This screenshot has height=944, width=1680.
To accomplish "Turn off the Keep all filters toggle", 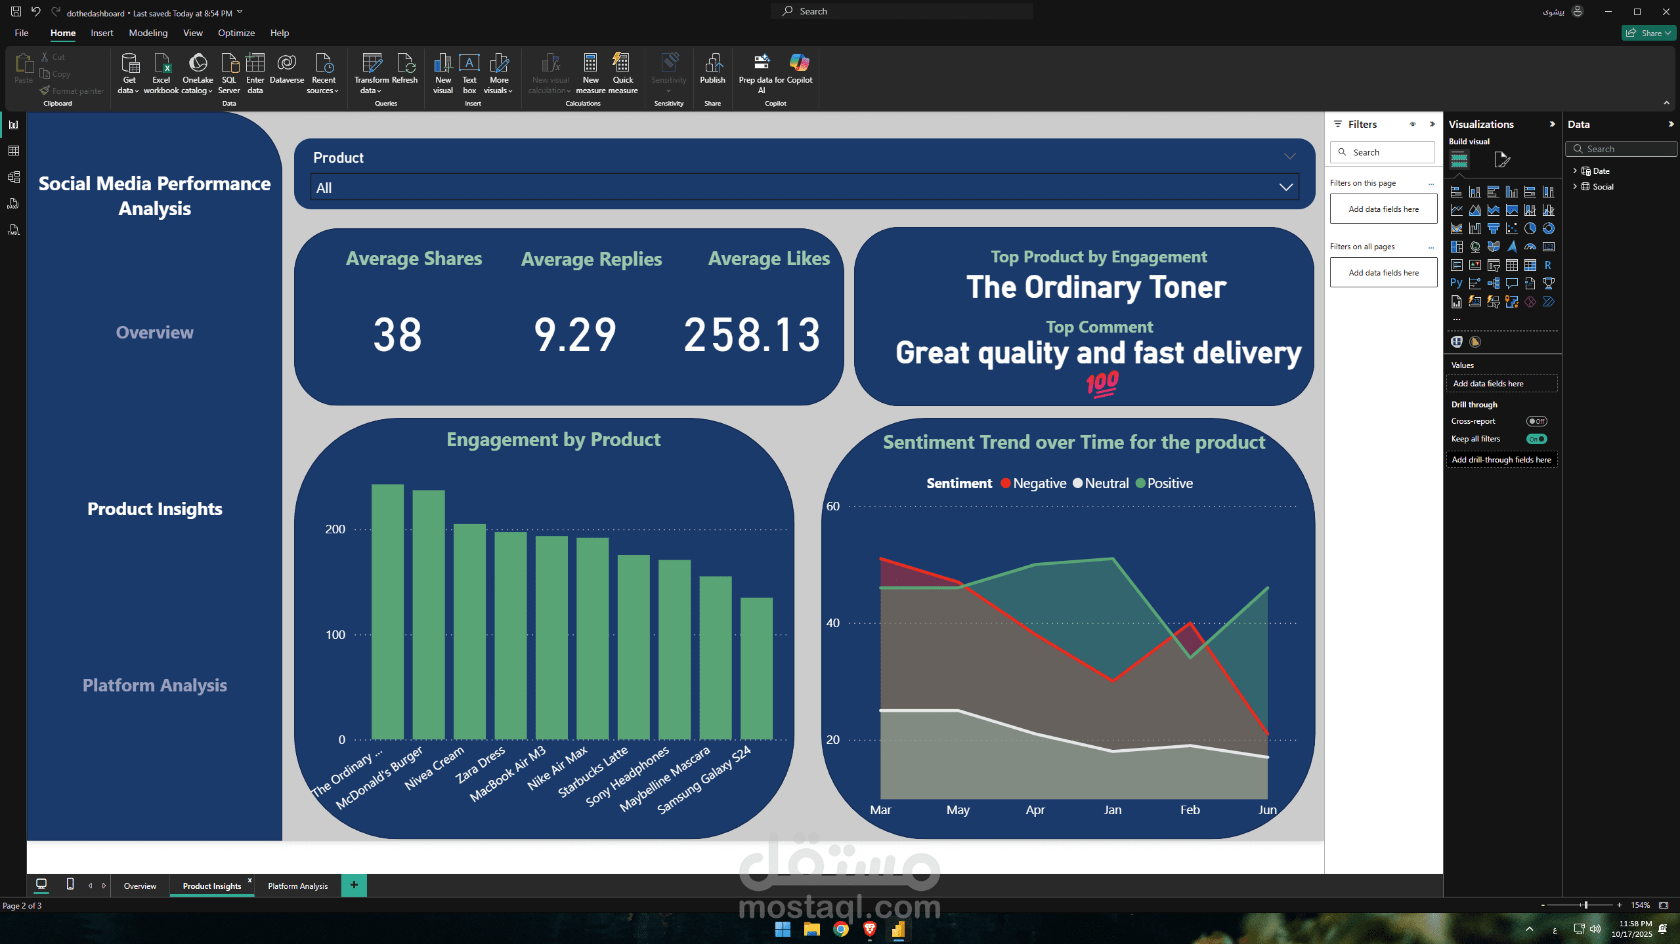I will [1536, 439].
